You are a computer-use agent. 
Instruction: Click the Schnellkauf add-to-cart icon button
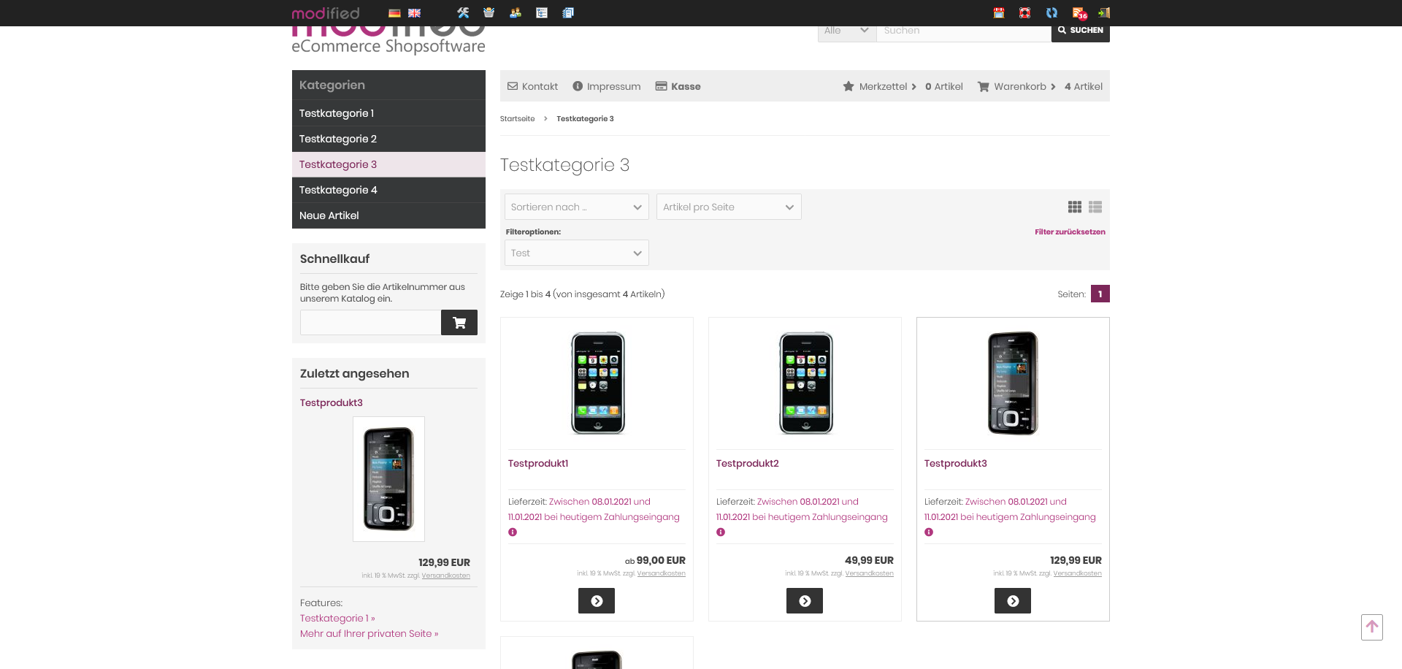click(x=459, y=322)
